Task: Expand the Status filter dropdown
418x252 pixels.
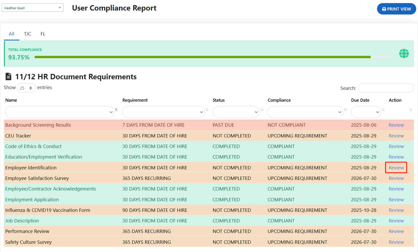Action: pos(236,112)
